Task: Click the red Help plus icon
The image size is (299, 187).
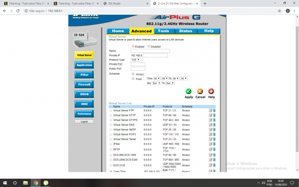Action: coord(211,91)
